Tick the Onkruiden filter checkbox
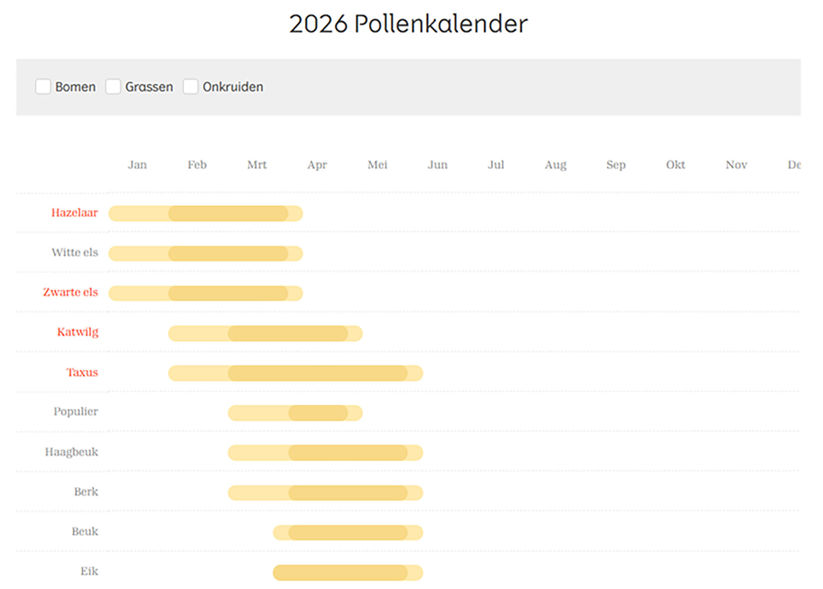 [x=190, y=87]
